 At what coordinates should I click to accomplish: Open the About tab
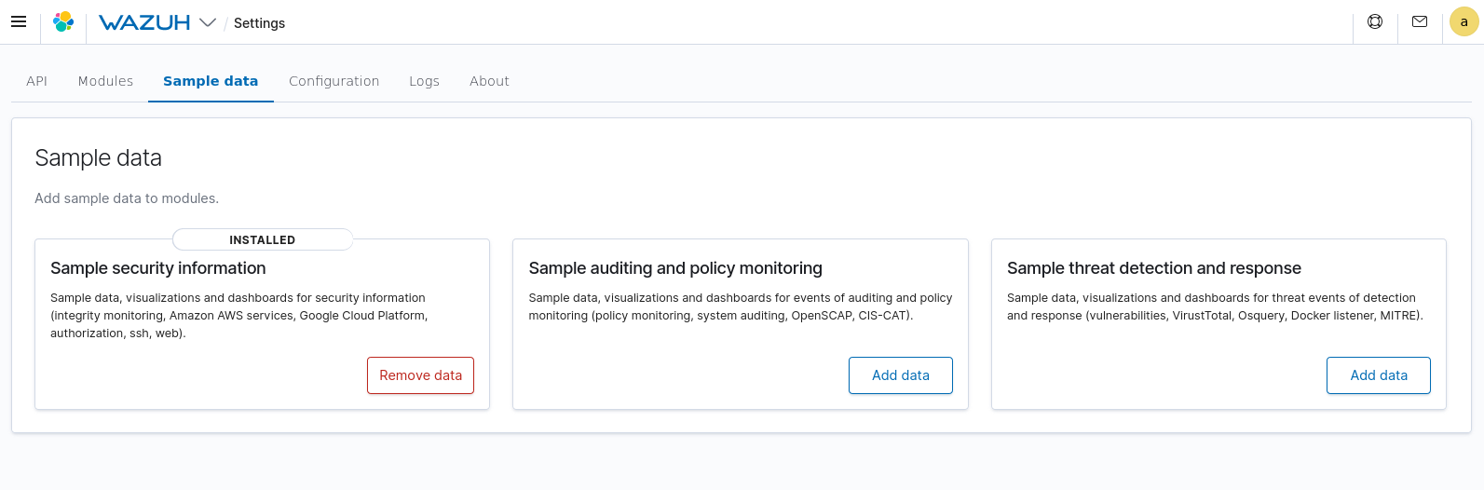click(x=489, y=81)
